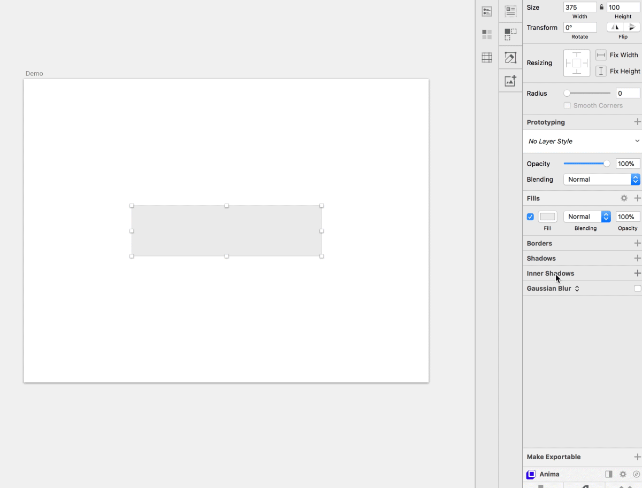The image size is (642, 488).
Task: Add a new fill with plus
Action: click(x=637, y=198)
